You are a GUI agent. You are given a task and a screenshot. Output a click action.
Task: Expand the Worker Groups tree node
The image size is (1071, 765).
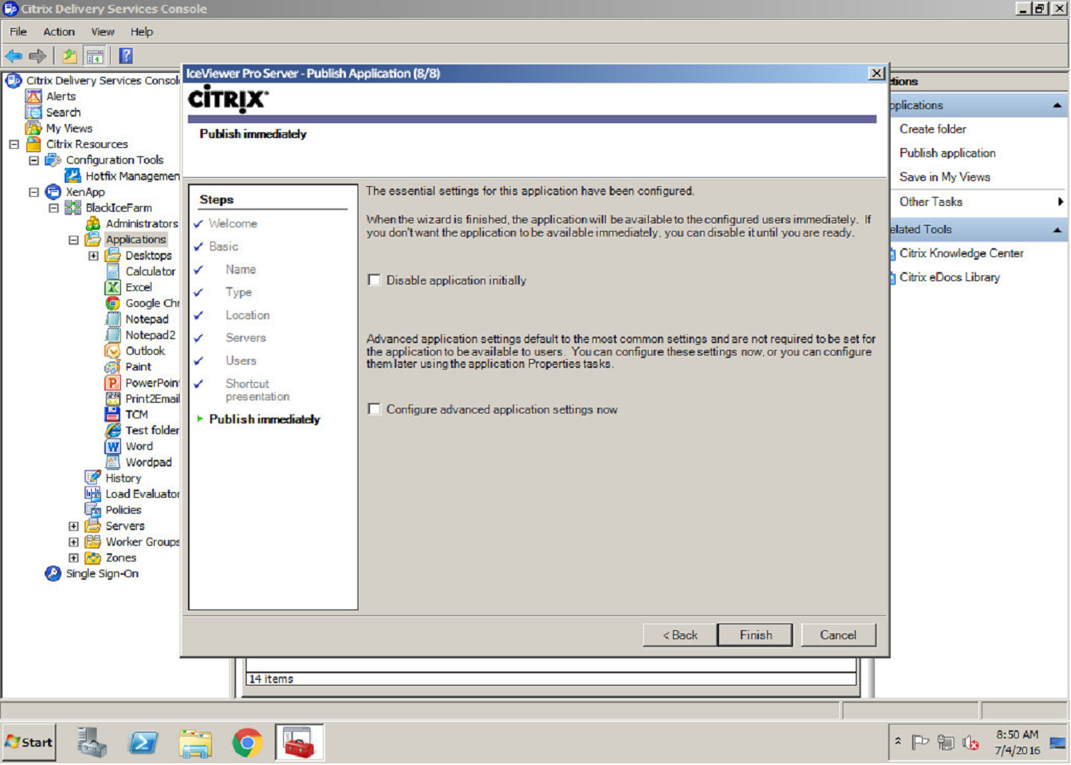74,543
